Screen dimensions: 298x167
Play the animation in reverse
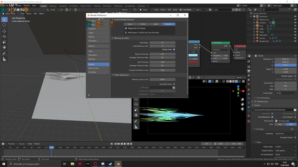click(122, 144)
